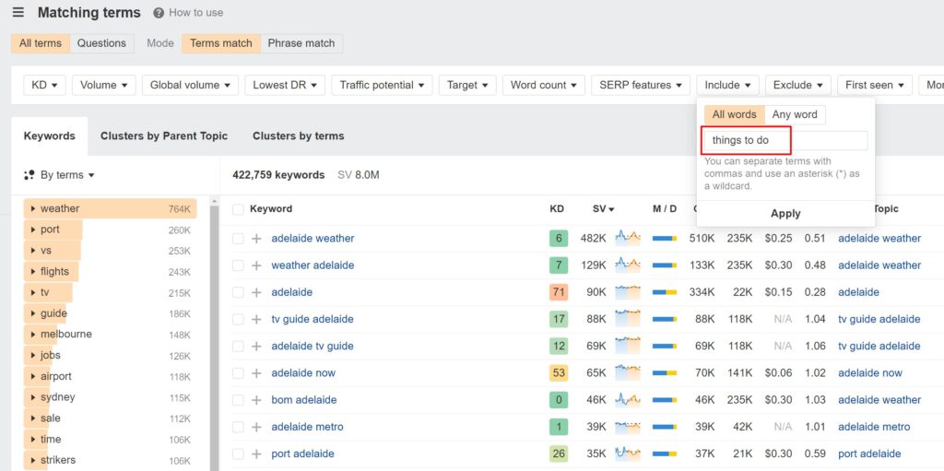The image size is (944, 471).
Task: Open the Volume filter dropdown
Action: (x=104, y=85)
